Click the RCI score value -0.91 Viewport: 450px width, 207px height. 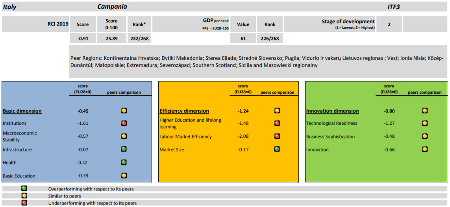point(83,39)
